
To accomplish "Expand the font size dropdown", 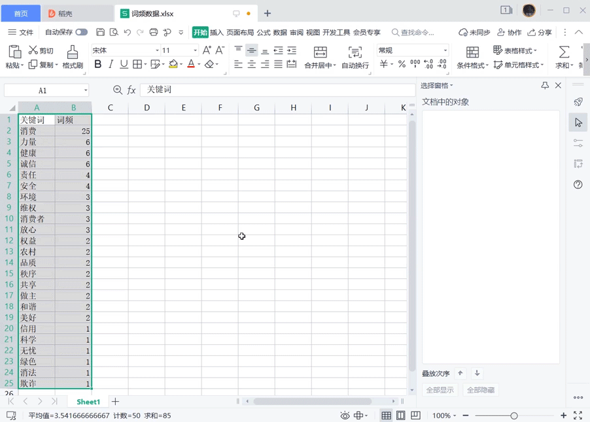I will (x=195, y=50).
